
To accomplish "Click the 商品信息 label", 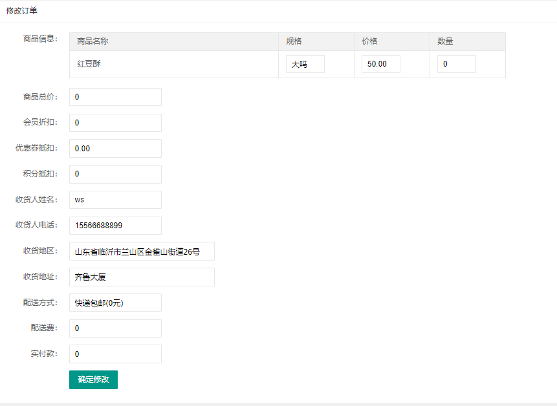I will [40, 39].
